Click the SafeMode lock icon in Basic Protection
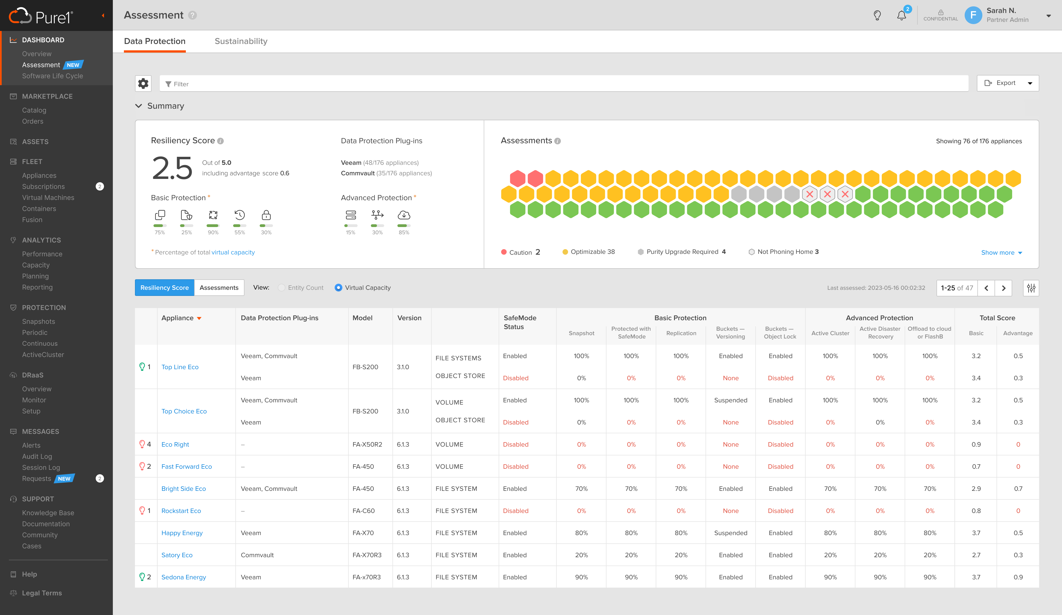This screenshot has width=1062, height=615. [x=266, y=215]
